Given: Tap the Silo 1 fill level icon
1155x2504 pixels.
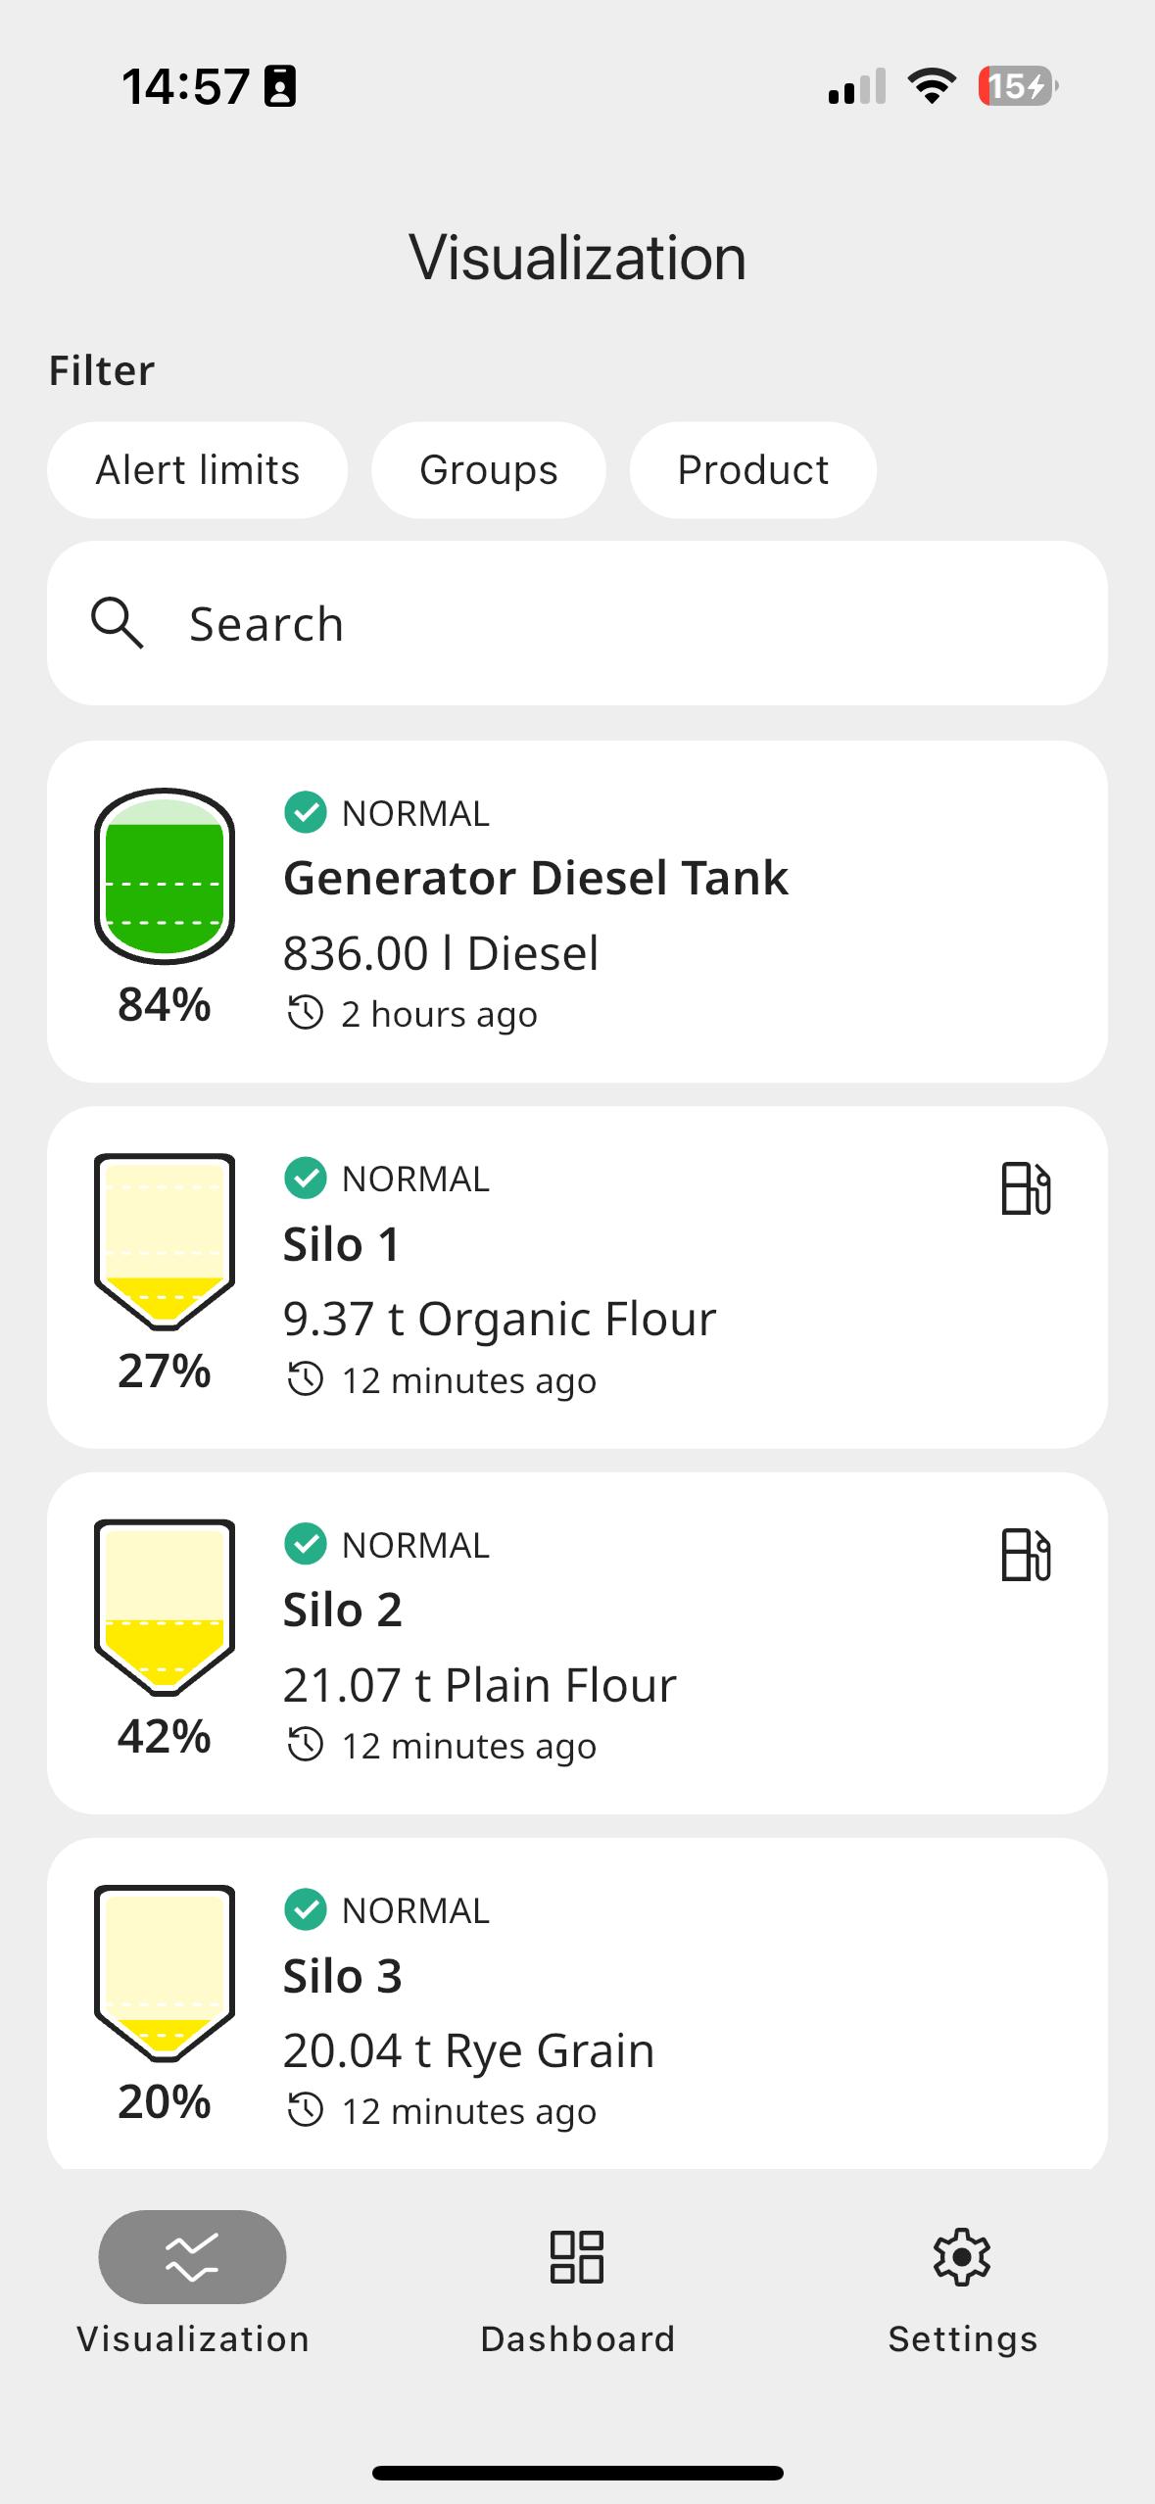Looking at the screenshot, I should coord(165,1241).
